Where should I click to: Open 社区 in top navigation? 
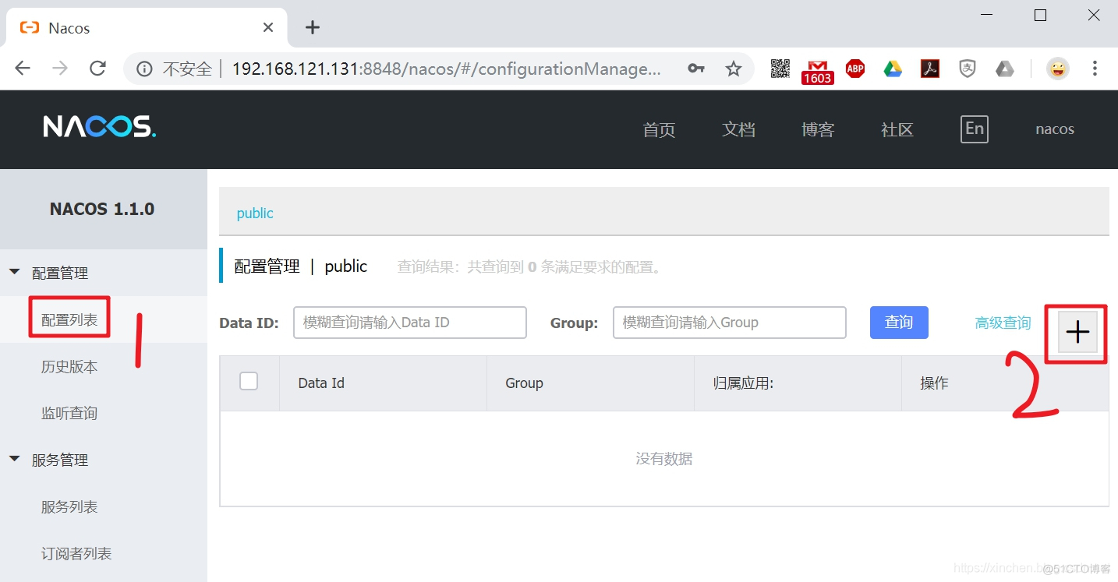[x=897, y=129]
